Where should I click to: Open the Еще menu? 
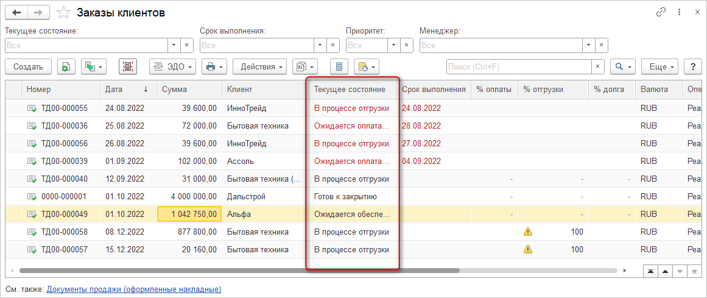point(660,67)
